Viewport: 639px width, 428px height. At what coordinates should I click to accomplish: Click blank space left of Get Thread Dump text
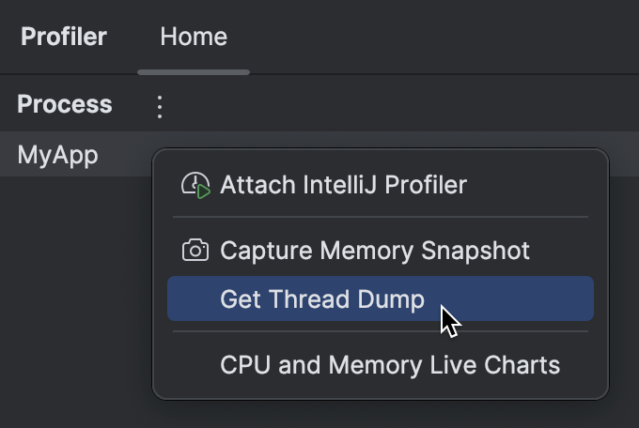pos(195,298)
